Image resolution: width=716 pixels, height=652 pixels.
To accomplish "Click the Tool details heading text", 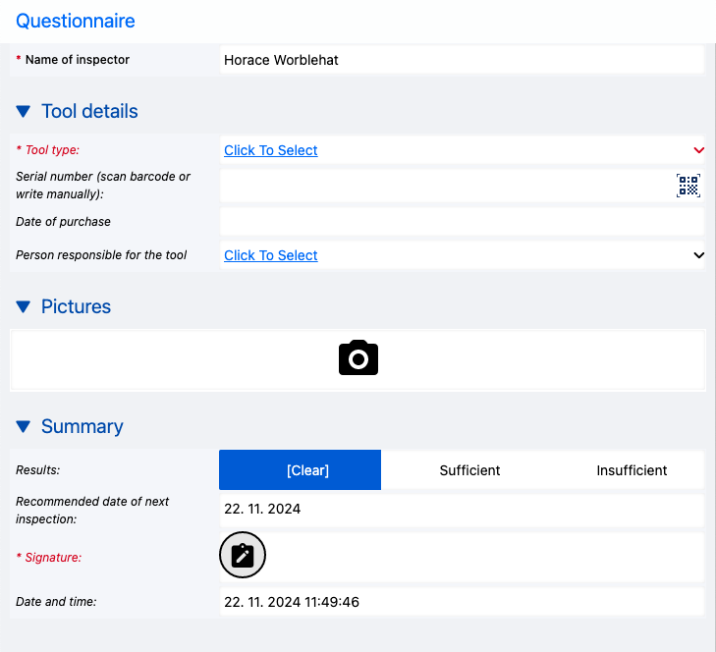I will [x=89, y=111].
